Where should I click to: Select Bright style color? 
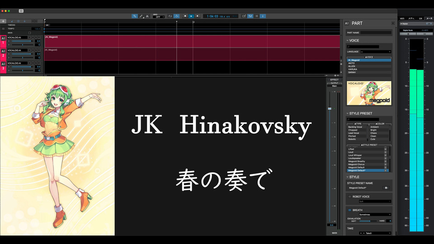[x=379, y=130]
